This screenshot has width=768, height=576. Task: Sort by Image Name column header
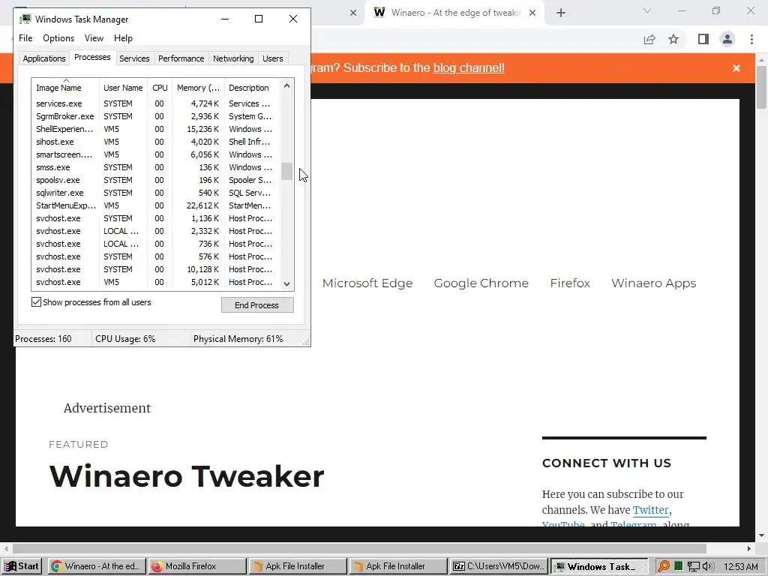point(65,88)
